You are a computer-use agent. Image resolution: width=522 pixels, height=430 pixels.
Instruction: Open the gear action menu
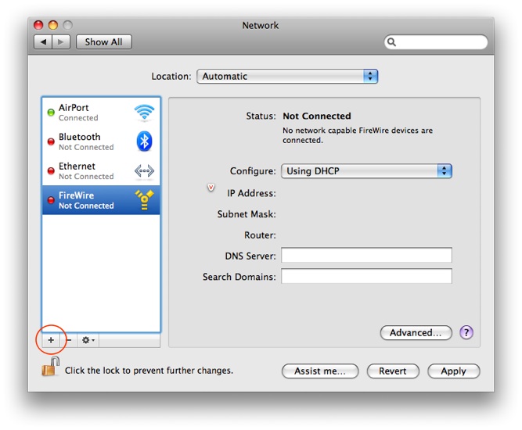(88, 341)
